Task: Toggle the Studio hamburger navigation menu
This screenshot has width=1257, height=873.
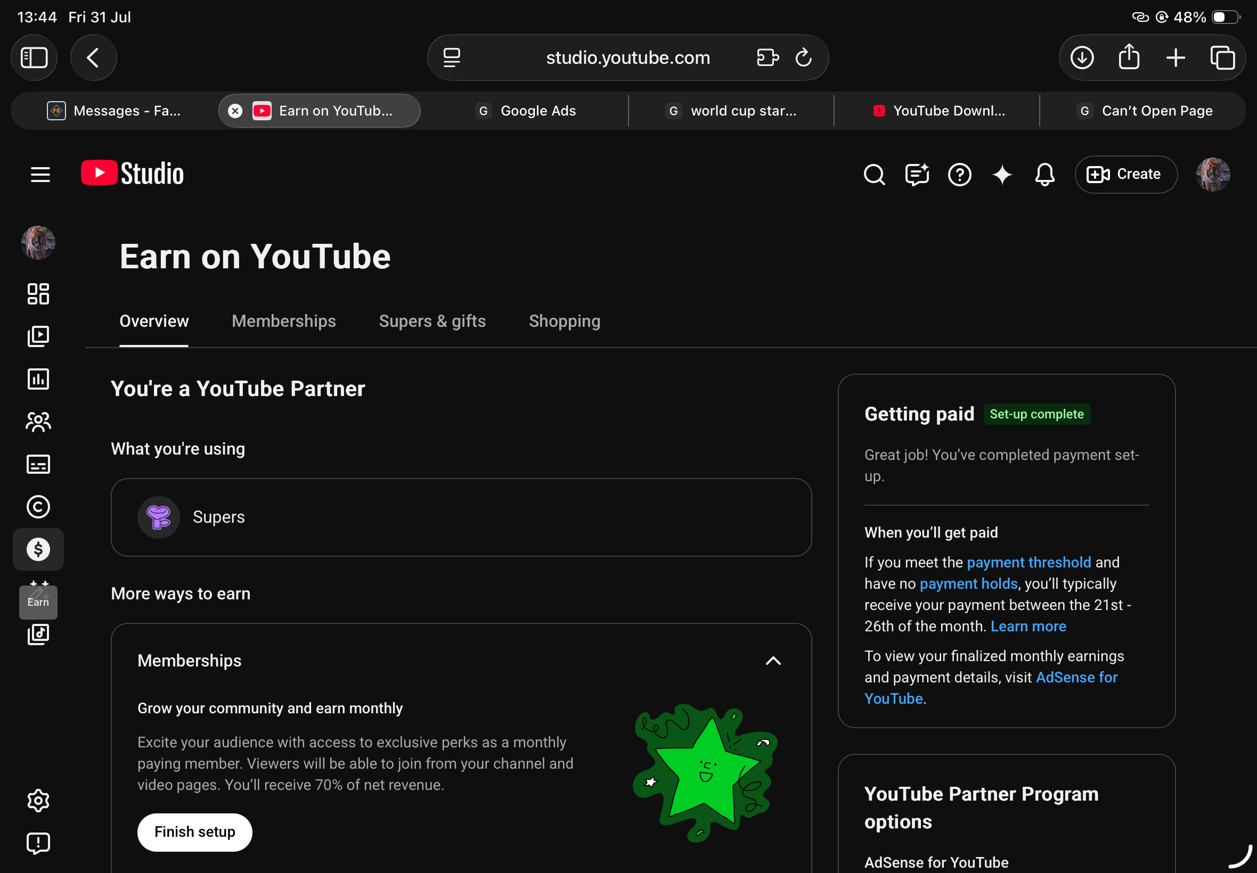Action: 40,175
